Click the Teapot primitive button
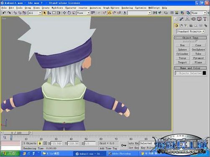 tap(182, 62)
